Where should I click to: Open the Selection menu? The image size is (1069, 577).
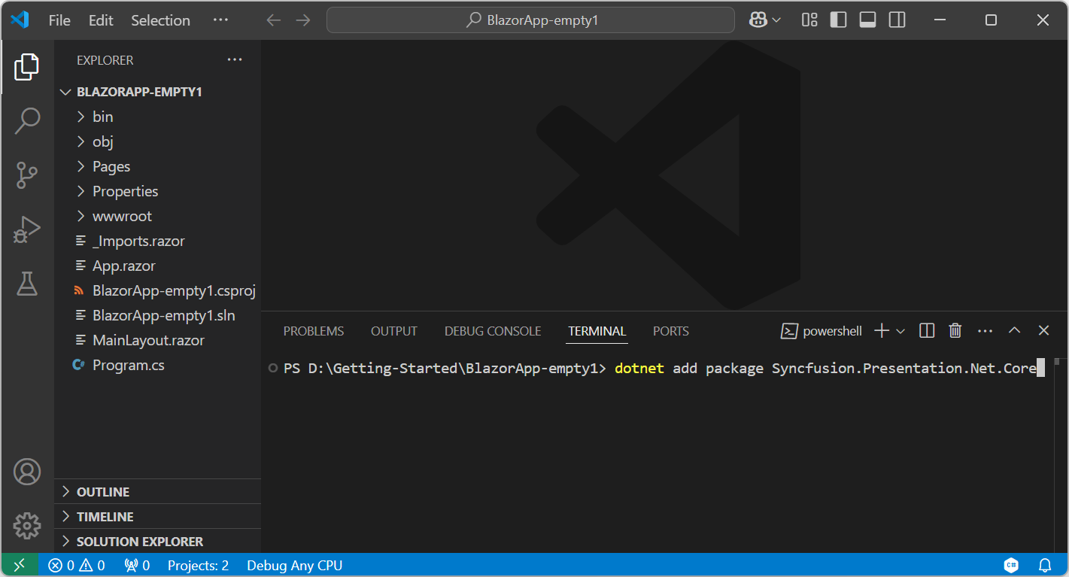160,20
